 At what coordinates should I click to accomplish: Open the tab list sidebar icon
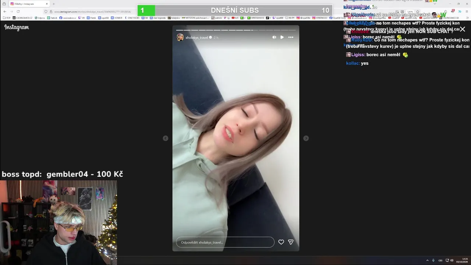(x=4, y=4)
